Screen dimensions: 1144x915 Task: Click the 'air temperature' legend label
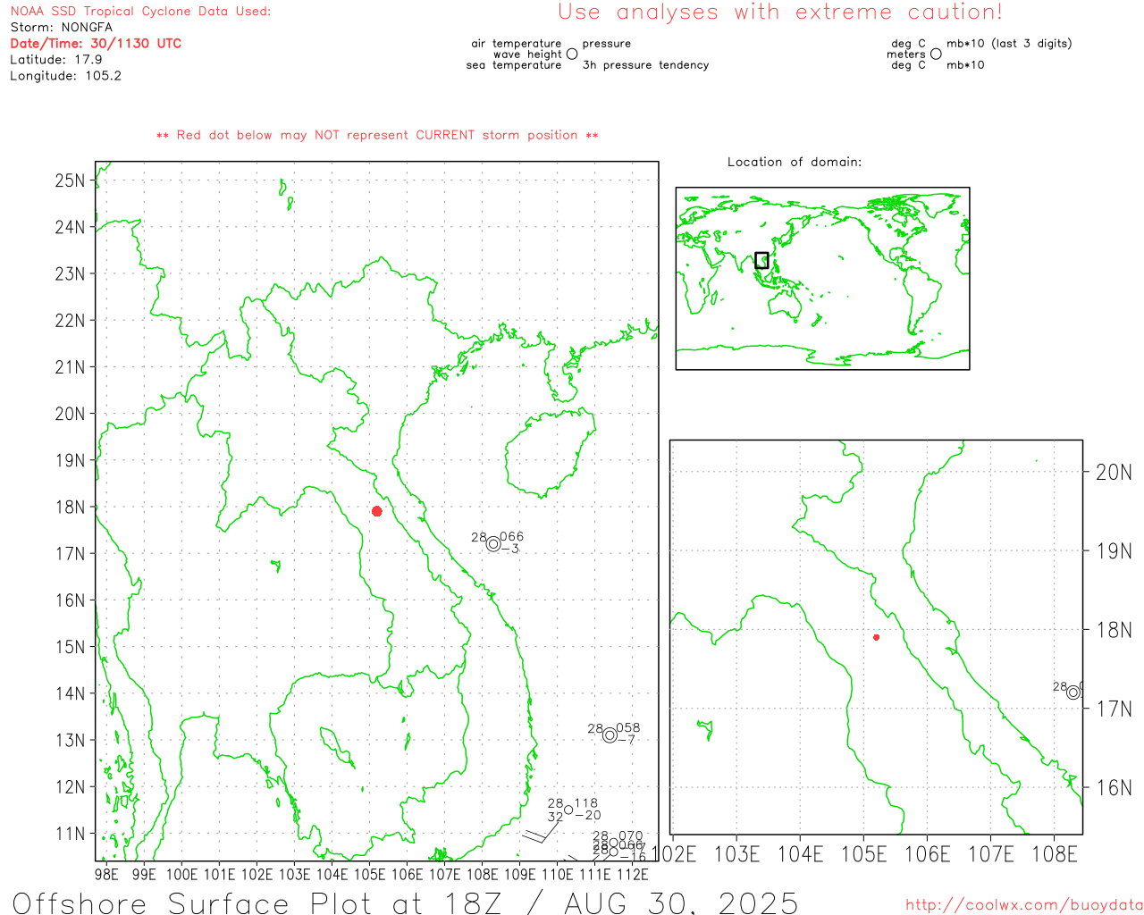tap(517, 43)
